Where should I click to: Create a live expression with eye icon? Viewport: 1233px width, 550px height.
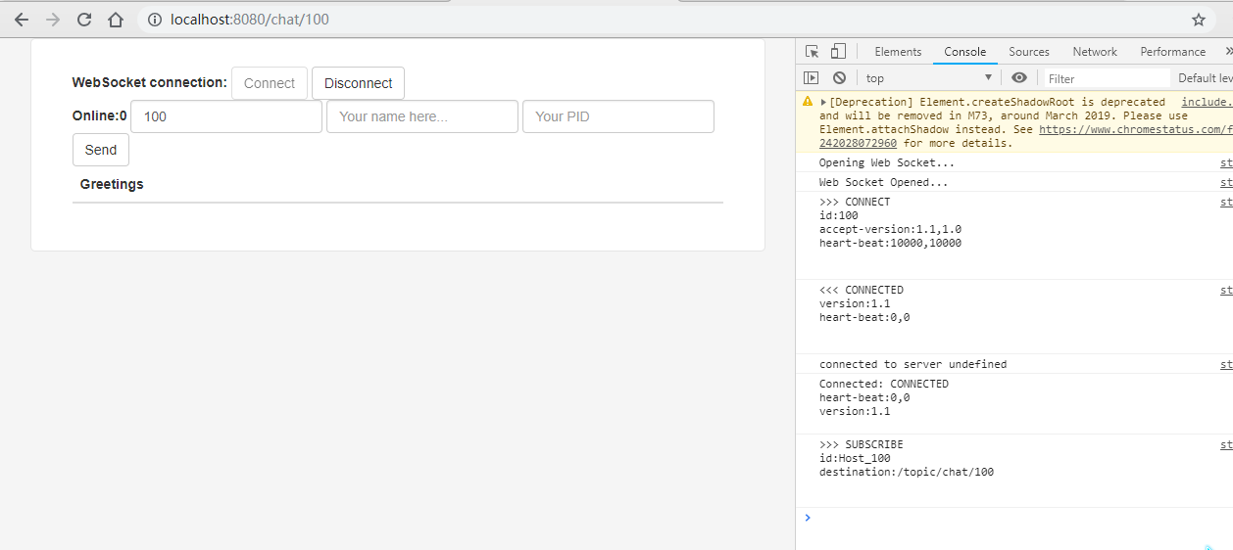pyautogui.click(x=1019, y=78)
